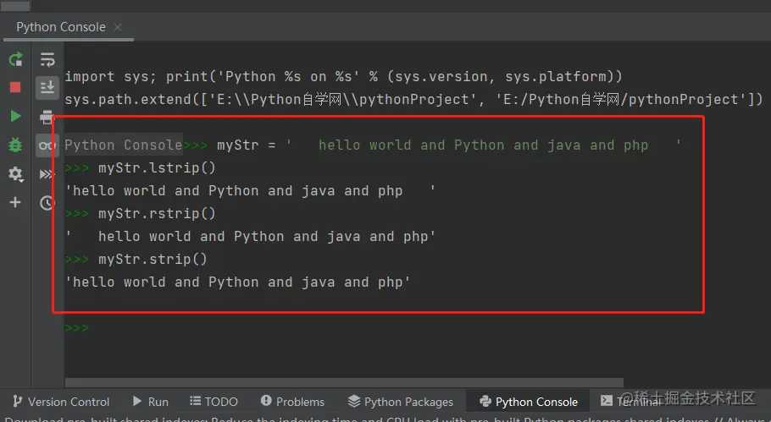Open the Python Packages panel
This screenshot has width=771, height=422.
click(400, 402)
